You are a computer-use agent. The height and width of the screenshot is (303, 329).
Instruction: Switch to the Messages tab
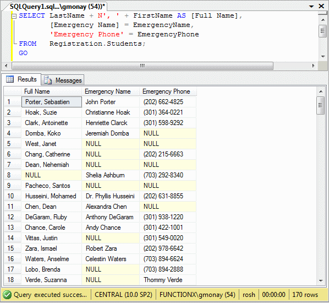point(63,80)
